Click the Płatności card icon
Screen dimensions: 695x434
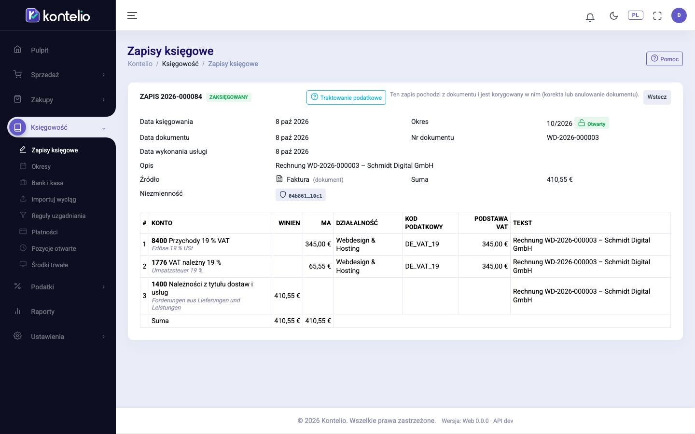tap(23, 231)
